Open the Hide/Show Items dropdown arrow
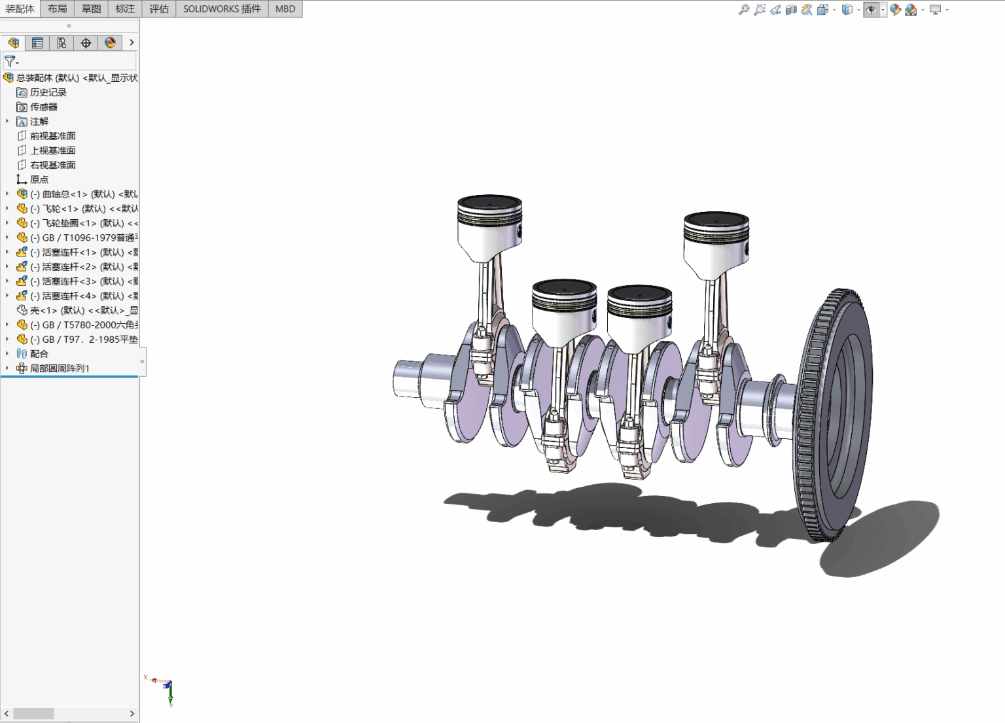This screenshot has height=723, width=1005. click(x=883, y=10)
